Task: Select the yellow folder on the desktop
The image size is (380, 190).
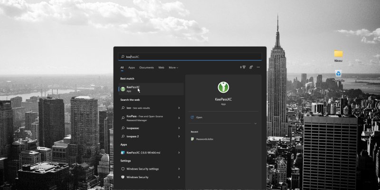Action: (x=338, y=54)
